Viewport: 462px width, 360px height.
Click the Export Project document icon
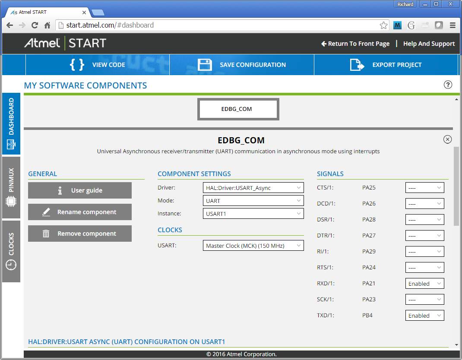357,64
